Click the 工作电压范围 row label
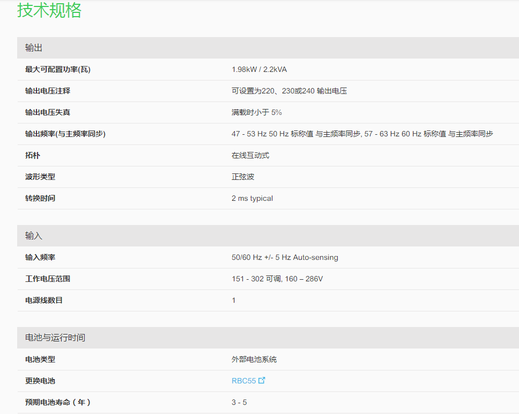Screen dimensions: 519x414 coord(48,279)
